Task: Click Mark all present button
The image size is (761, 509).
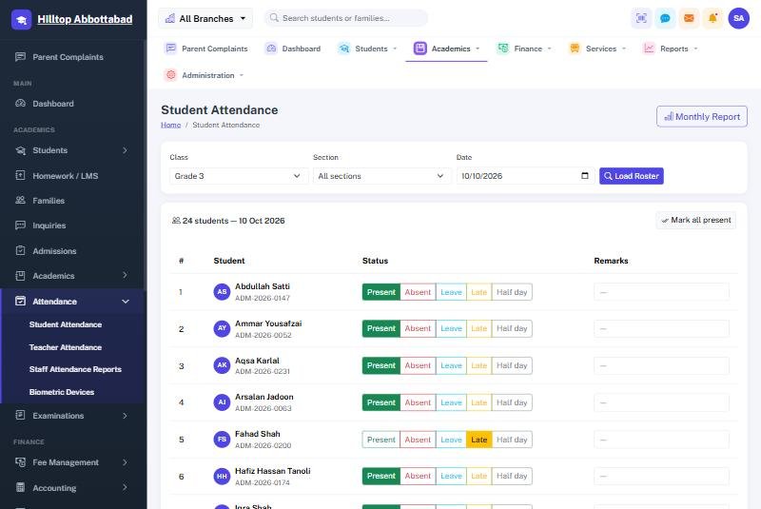Action: 695,220
